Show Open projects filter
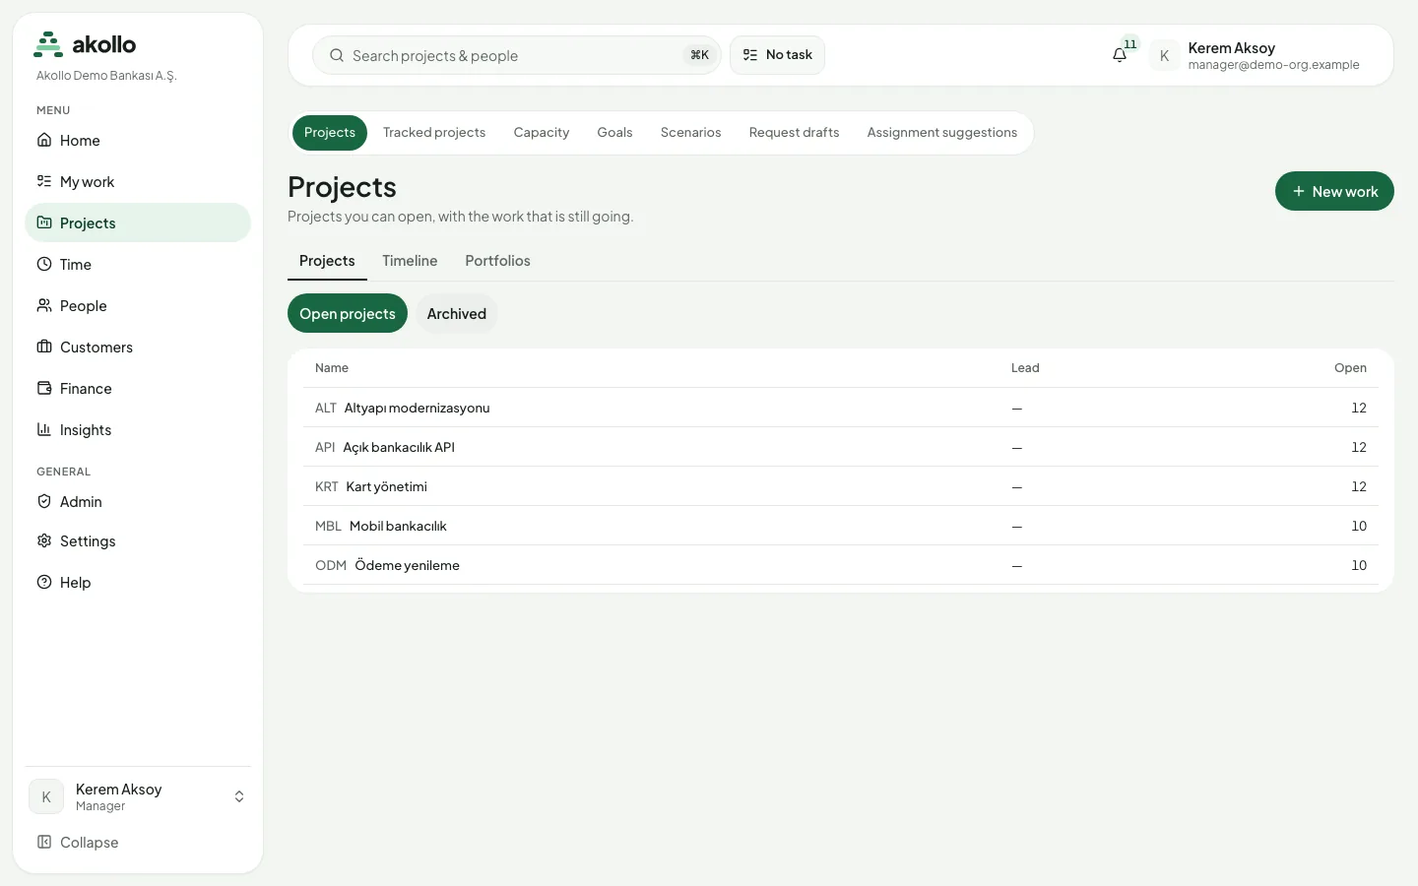 [348, 313]
